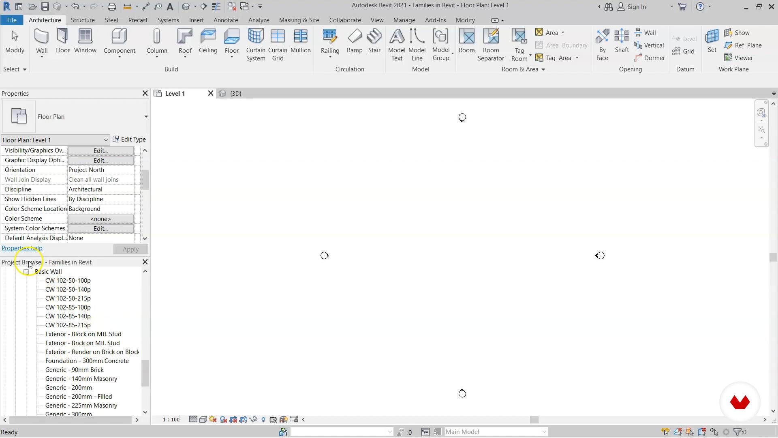The image size is (778, 438).
Task: Select the Wall tool in the Build panel
Action: pyautogui.click(x=42, y=42)
